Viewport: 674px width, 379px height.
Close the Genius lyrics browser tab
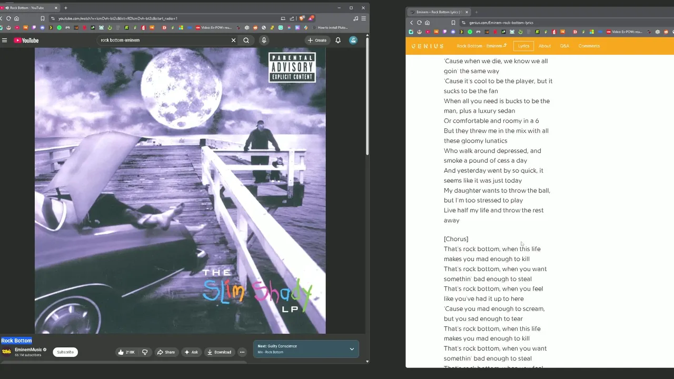pyautogui.click(x=468, y=12)
